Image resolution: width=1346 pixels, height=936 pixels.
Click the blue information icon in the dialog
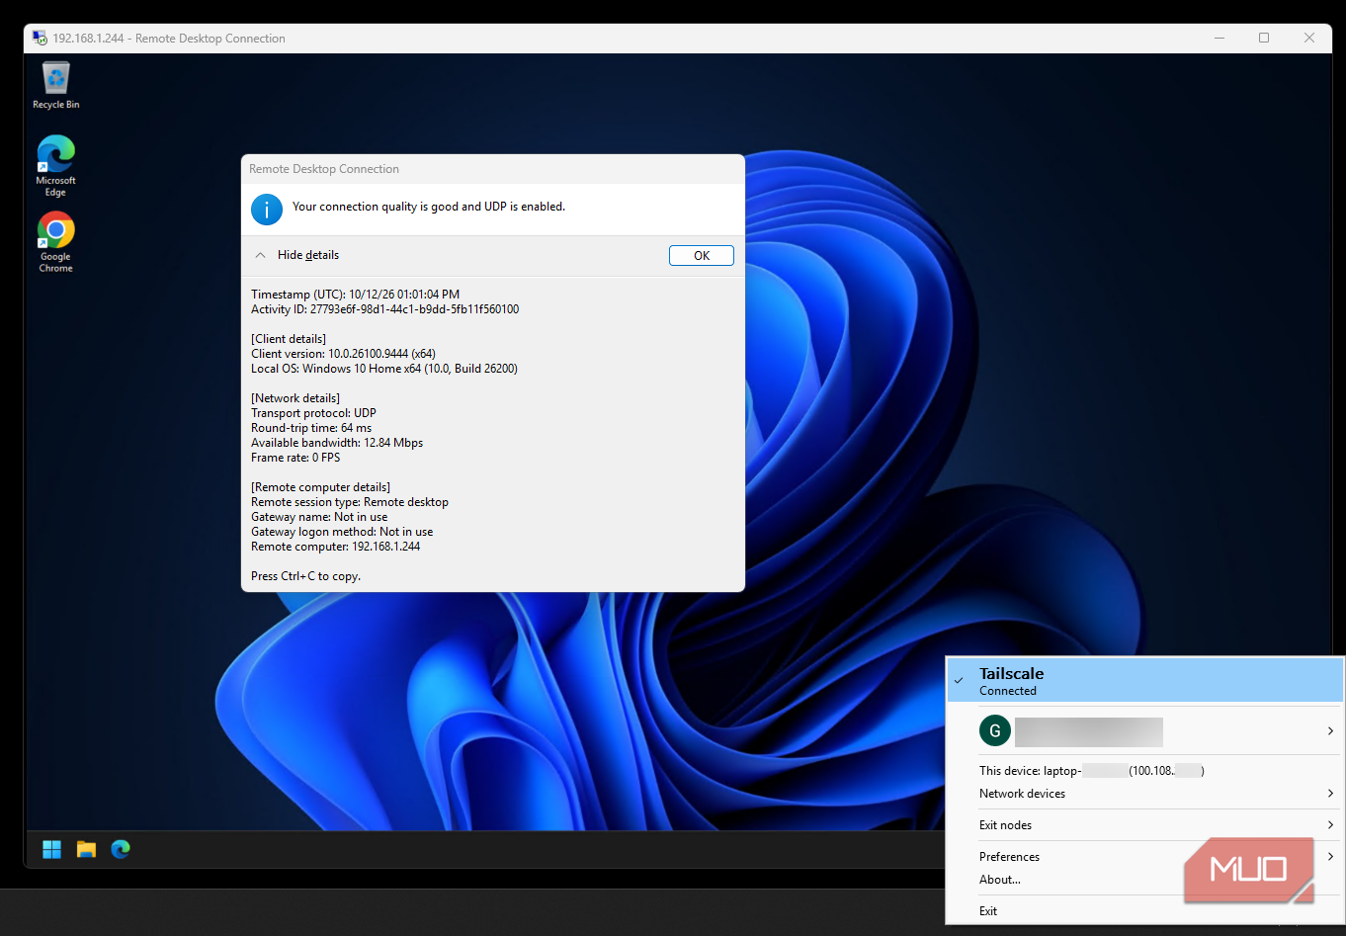click(x=267, y=210)
